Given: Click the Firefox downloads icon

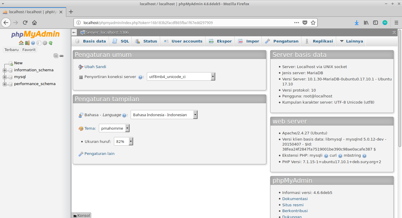Looking at the screenshot, I should pos(357,23).
